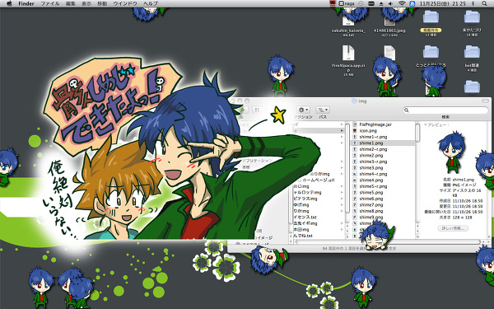Expand the selected img folder row arrow
The width and height of the screenshot is (494, 309).
pos(343,130)
